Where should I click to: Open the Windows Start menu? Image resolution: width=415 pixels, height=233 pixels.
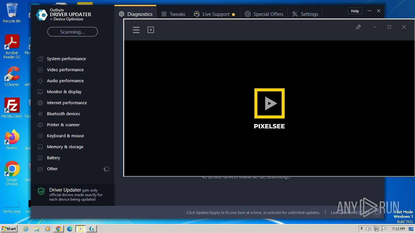point(9,229)
